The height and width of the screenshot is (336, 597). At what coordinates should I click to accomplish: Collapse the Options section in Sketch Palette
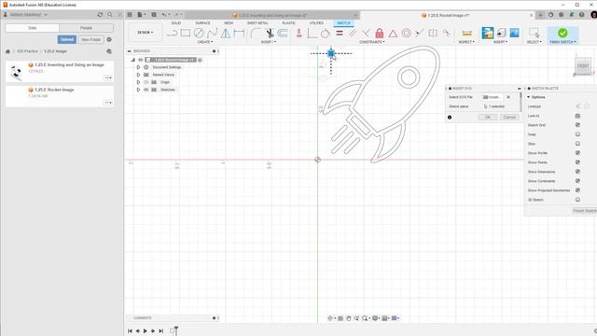529,97
